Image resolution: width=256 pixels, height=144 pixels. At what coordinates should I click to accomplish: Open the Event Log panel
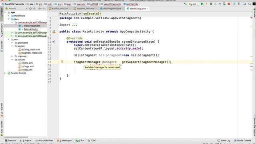(224, 140)
